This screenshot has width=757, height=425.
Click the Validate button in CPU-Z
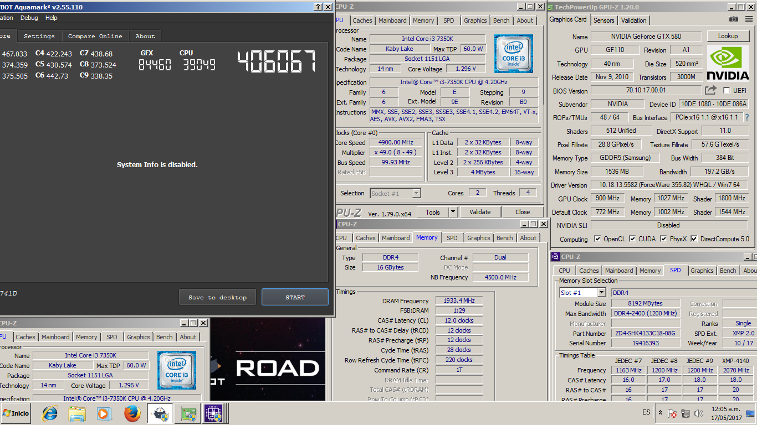(x=480, y=212)
